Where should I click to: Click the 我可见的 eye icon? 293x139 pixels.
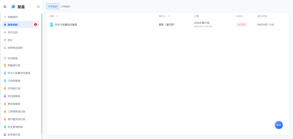(x=5, y=32)
